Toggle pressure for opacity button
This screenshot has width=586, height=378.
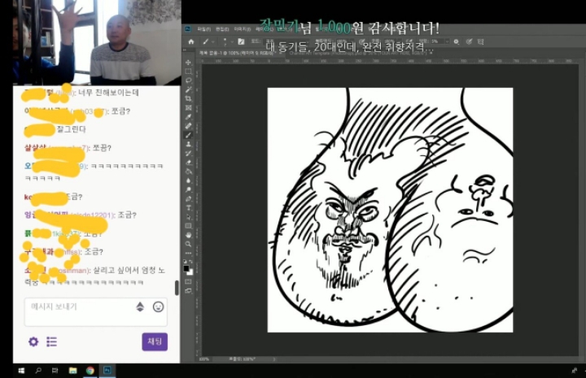[x=362, y=41]
